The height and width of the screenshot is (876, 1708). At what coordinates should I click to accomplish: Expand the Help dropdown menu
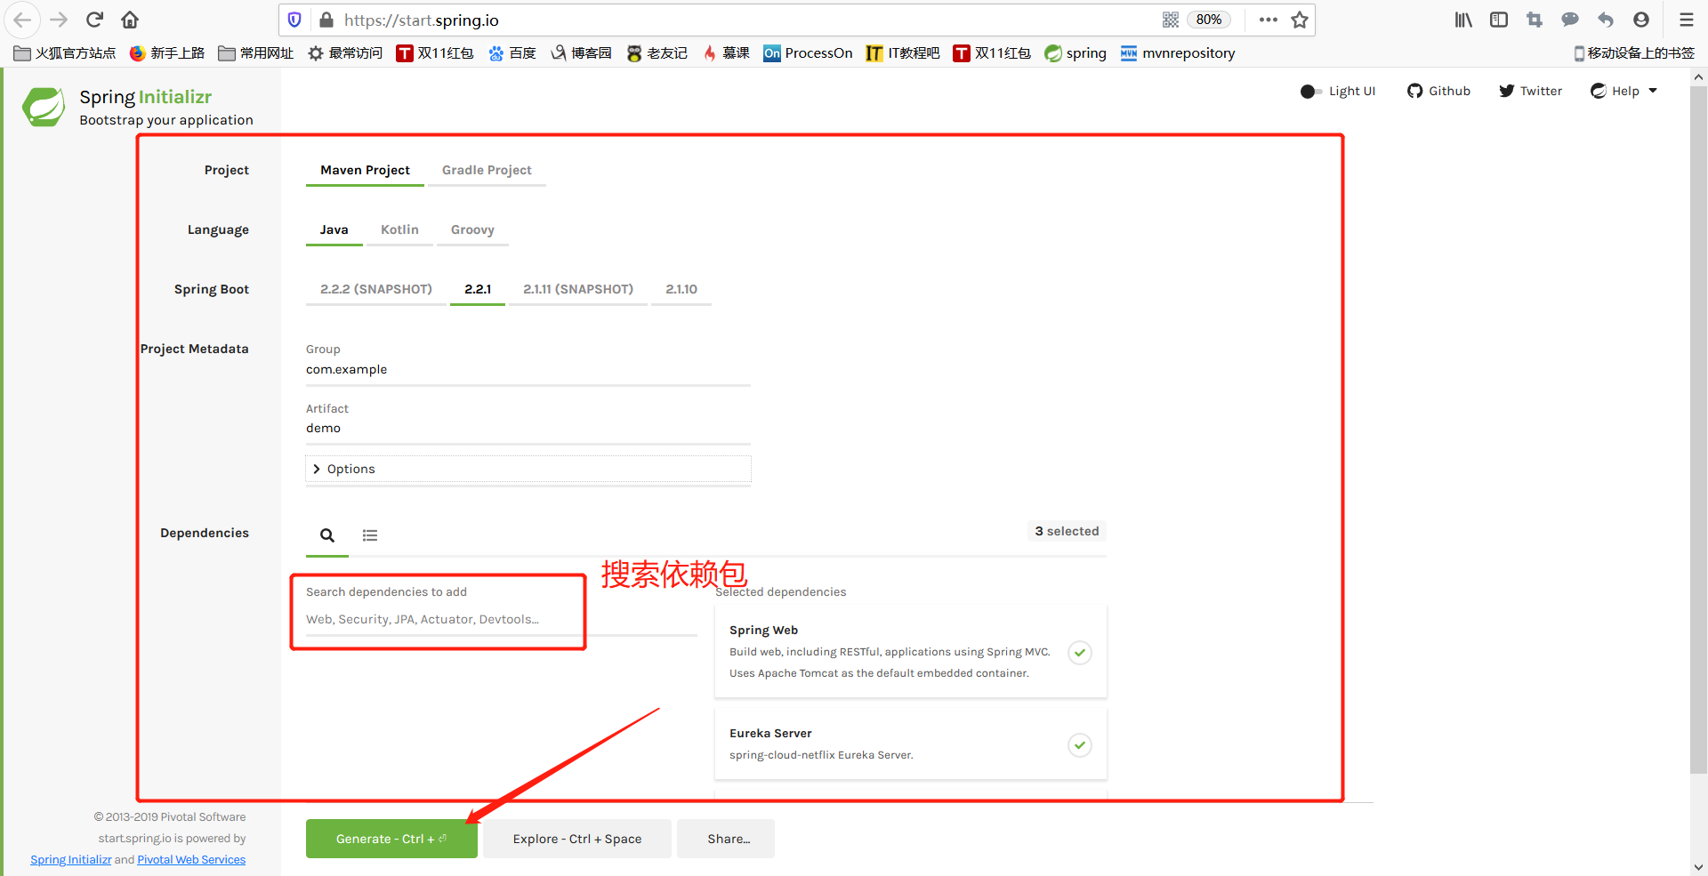pyautogui.click(x=1624, y=91)
